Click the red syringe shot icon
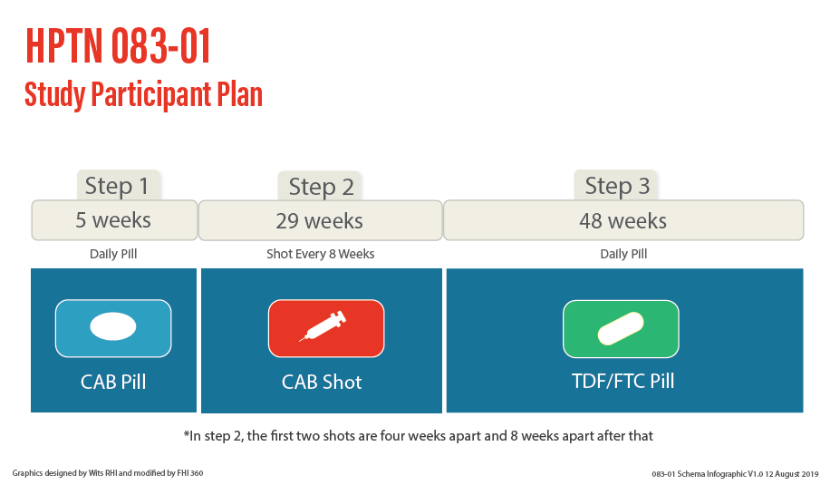This screenshot has width=830, height=485. [325, 327]
